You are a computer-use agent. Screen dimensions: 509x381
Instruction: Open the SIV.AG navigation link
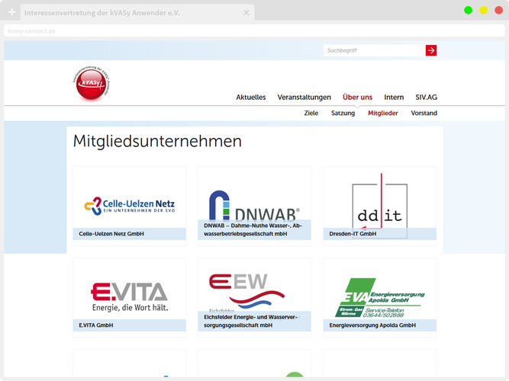[426, 98]
